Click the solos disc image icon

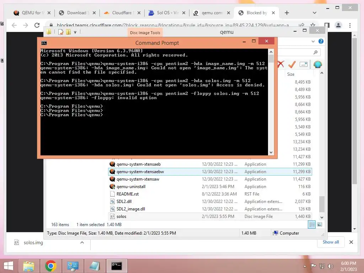tap(112, 216)
